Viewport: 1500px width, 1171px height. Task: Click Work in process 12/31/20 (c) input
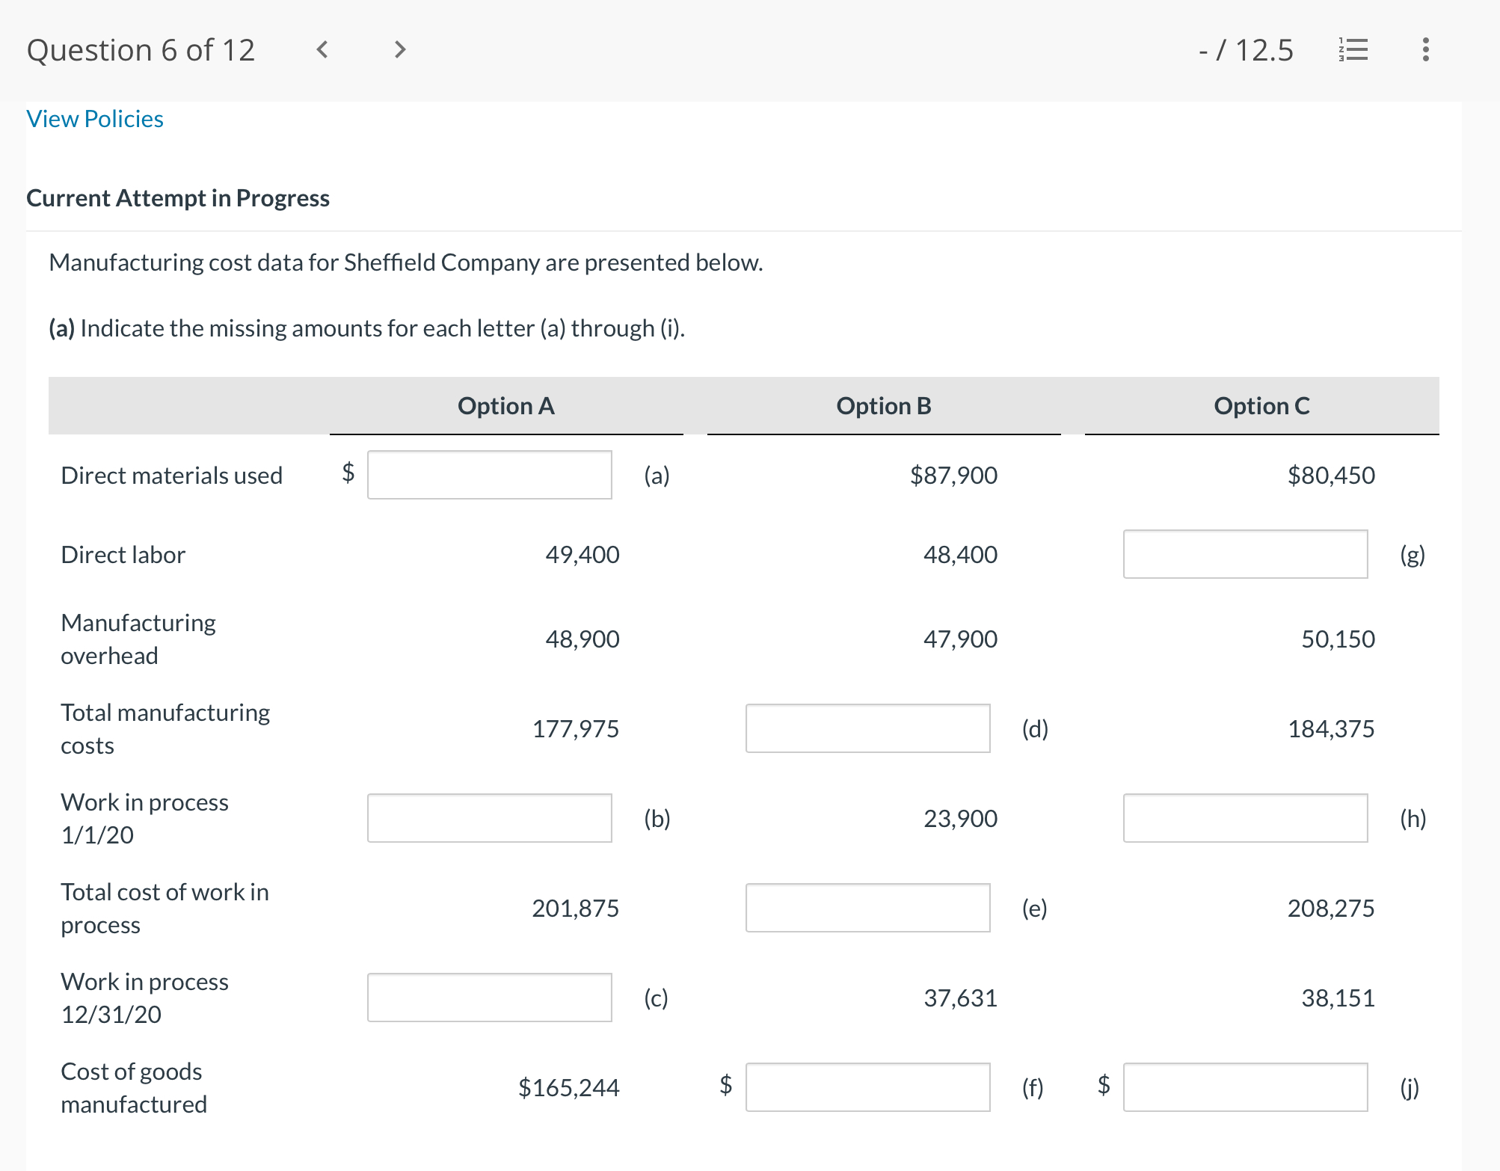tap(489, 998)
